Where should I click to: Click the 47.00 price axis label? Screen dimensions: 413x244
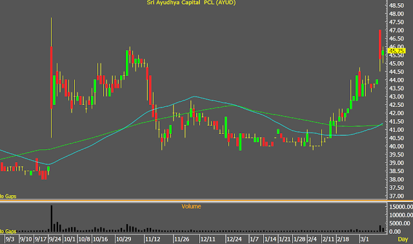pyautogui.click(x=396, y=30)
